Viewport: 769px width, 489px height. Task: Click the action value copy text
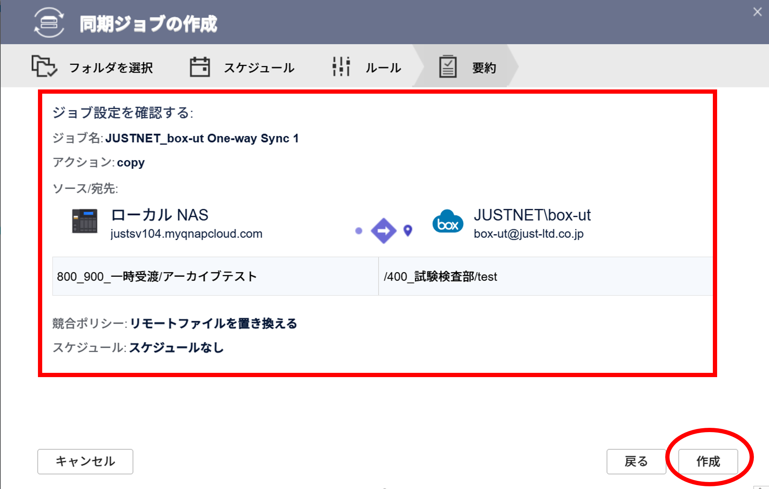click(131, 163)
